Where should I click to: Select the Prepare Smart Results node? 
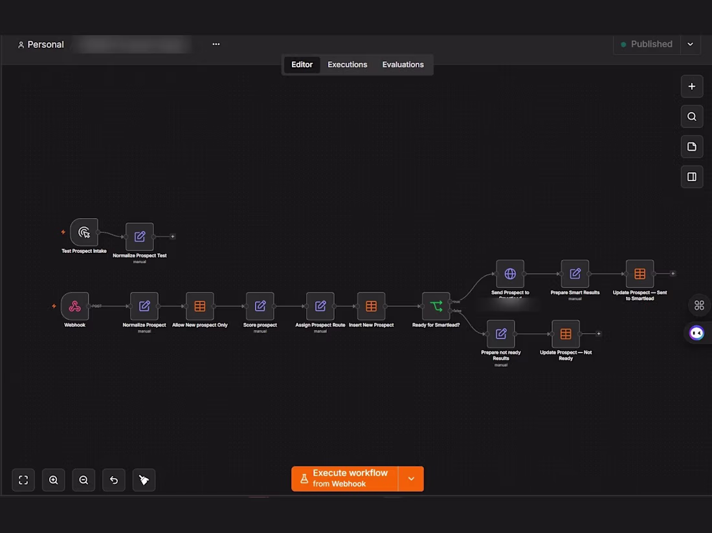click(x=575, y=274)
